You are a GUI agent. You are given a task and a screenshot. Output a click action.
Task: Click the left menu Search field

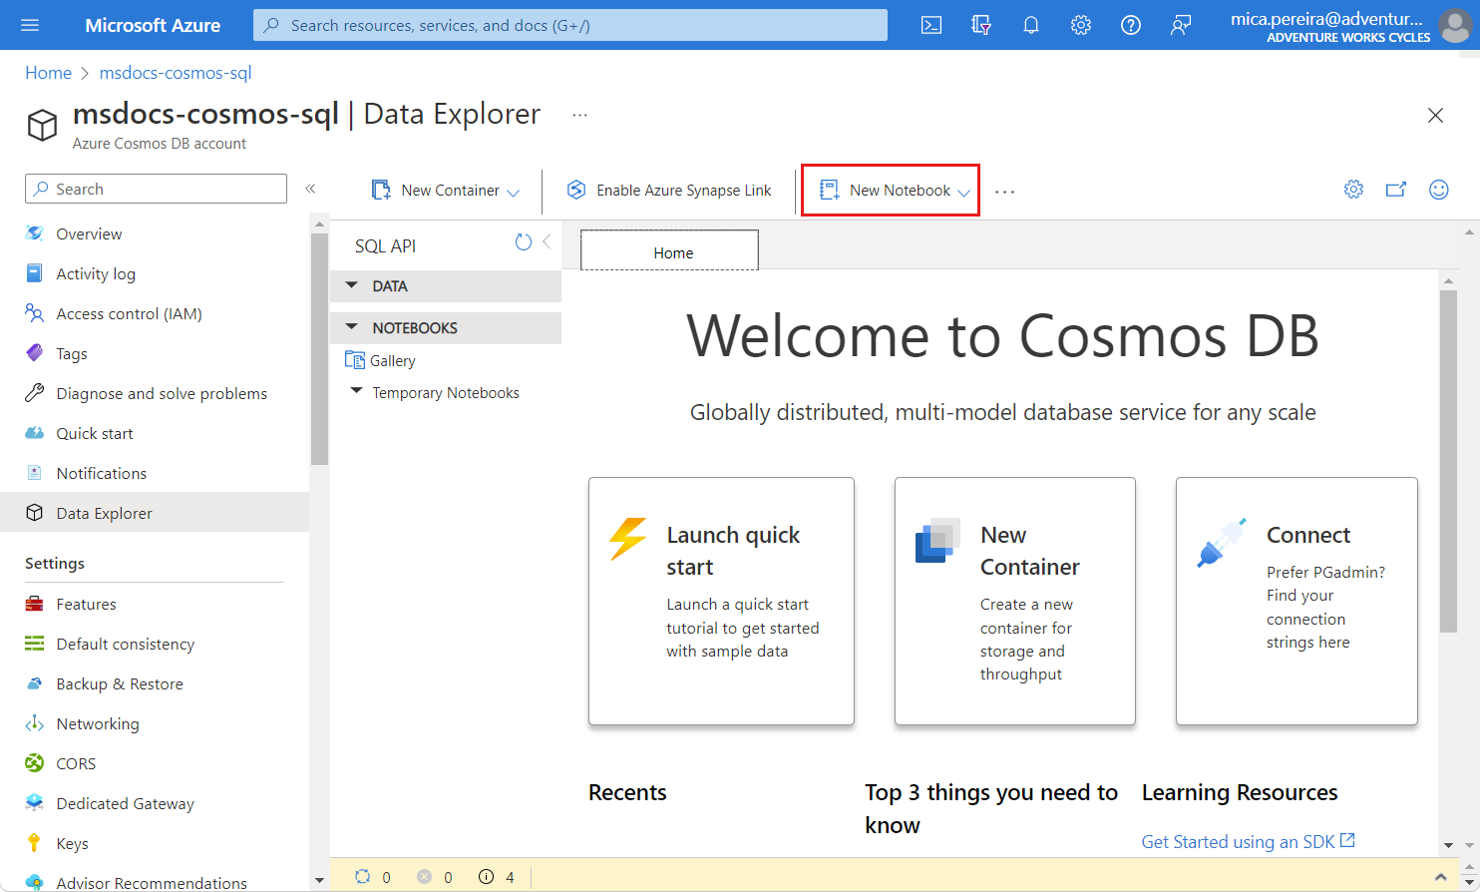(x=156, y=189)
